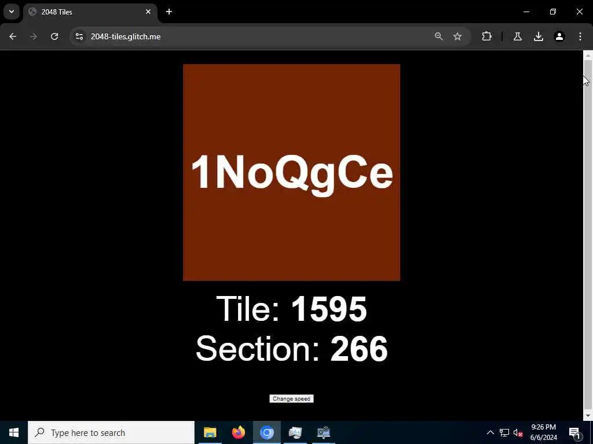Click the taskbar search box

pyautogui.click(x=111, y=432)
